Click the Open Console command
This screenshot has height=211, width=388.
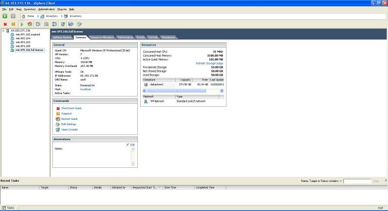coord(69,130)
